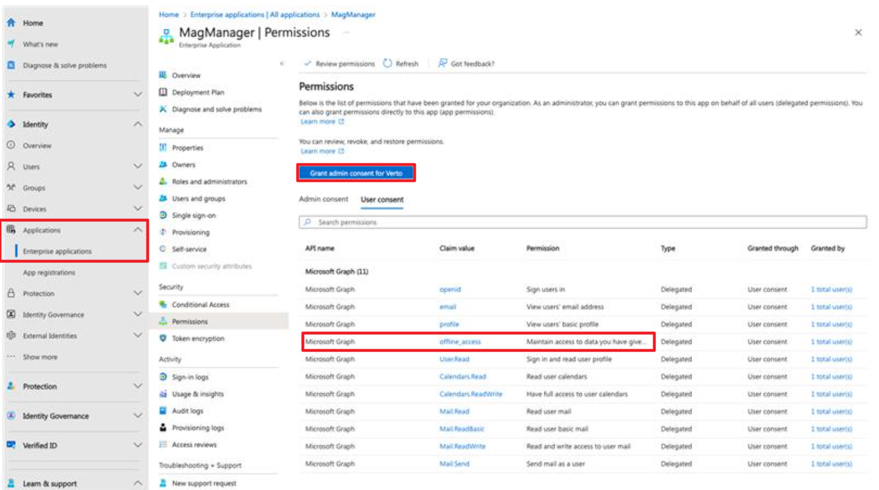Image resolution: width=879 pixels, height=490 pixels.
Task: Open New support request
Action: point(204,483)
